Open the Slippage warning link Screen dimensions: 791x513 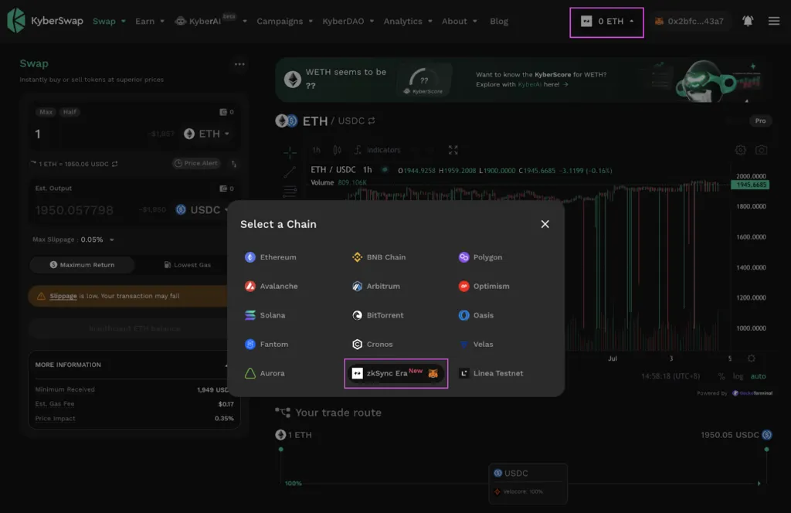(x=63, y=296)
